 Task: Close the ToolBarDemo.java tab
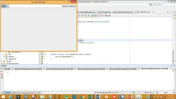point(153,12)
